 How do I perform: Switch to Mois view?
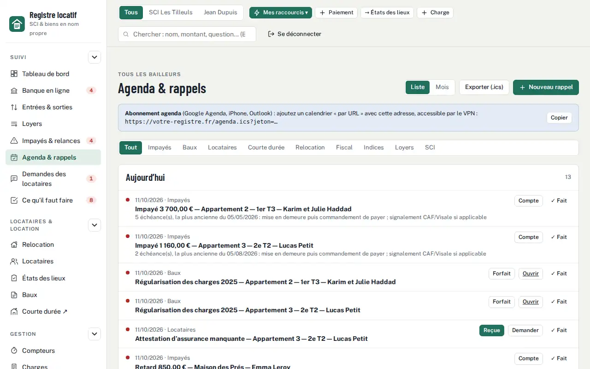tap(442, 87)
